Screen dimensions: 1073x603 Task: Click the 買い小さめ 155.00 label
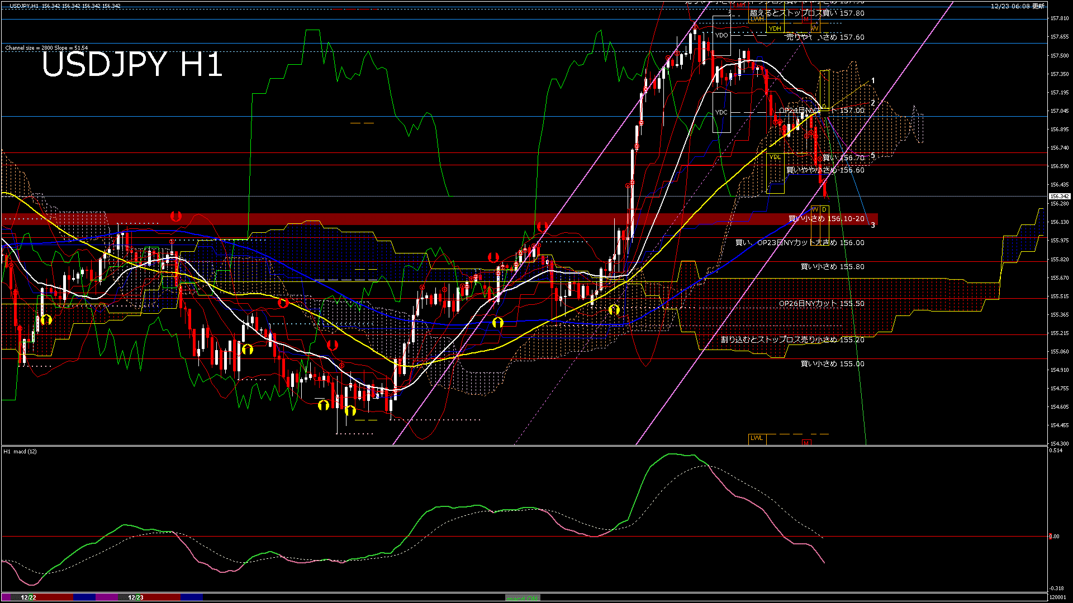[x=832, y=364]
